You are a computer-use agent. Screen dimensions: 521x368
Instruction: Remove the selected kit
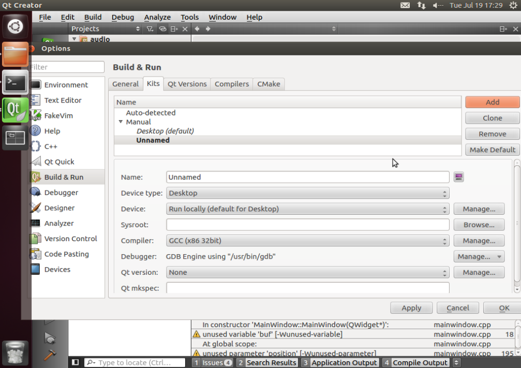coord(492,134)
